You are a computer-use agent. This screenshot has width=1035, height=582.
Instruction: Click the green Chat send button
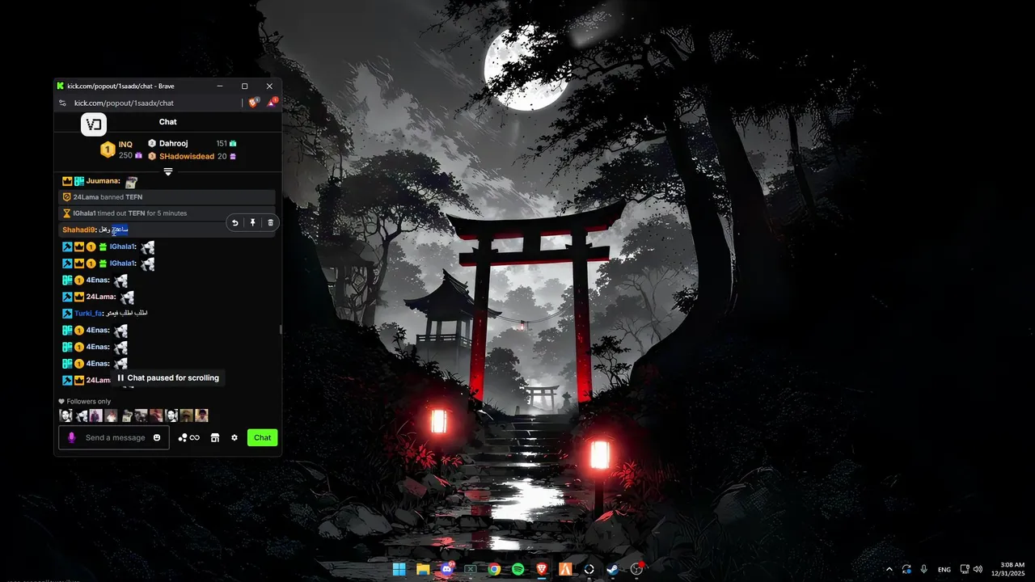point(262,437)
